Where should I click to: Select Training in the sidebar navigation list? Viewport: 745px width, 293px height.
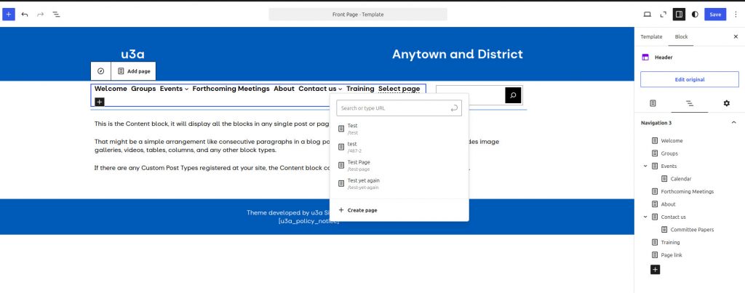click(670, 242)
